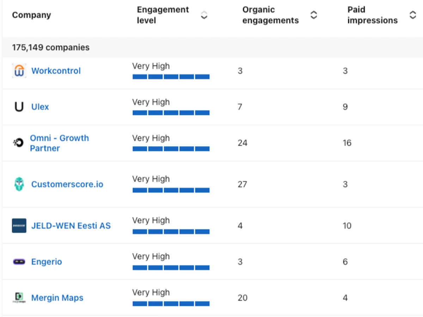Click the Engerio company logo

19,262
